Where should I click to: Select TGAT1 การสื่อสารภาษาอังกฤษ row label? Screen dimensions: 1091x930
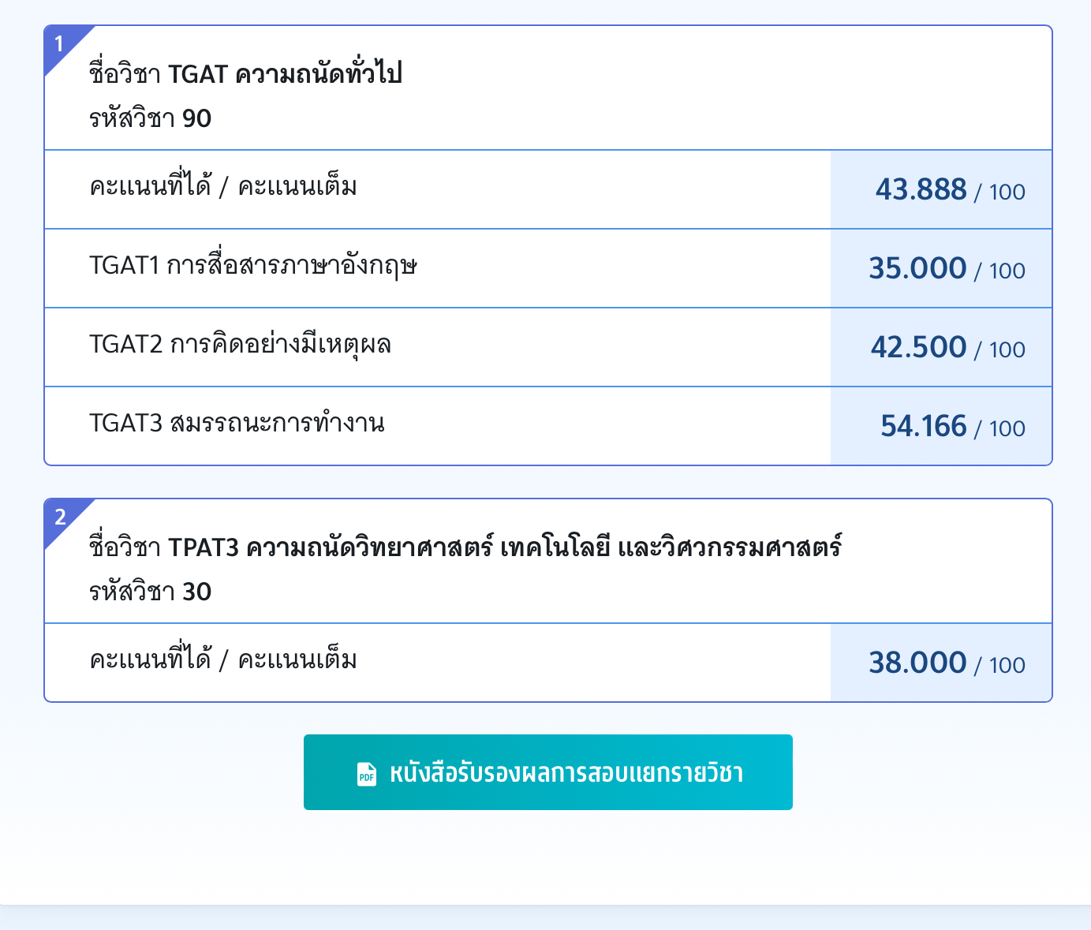[252, 266]
